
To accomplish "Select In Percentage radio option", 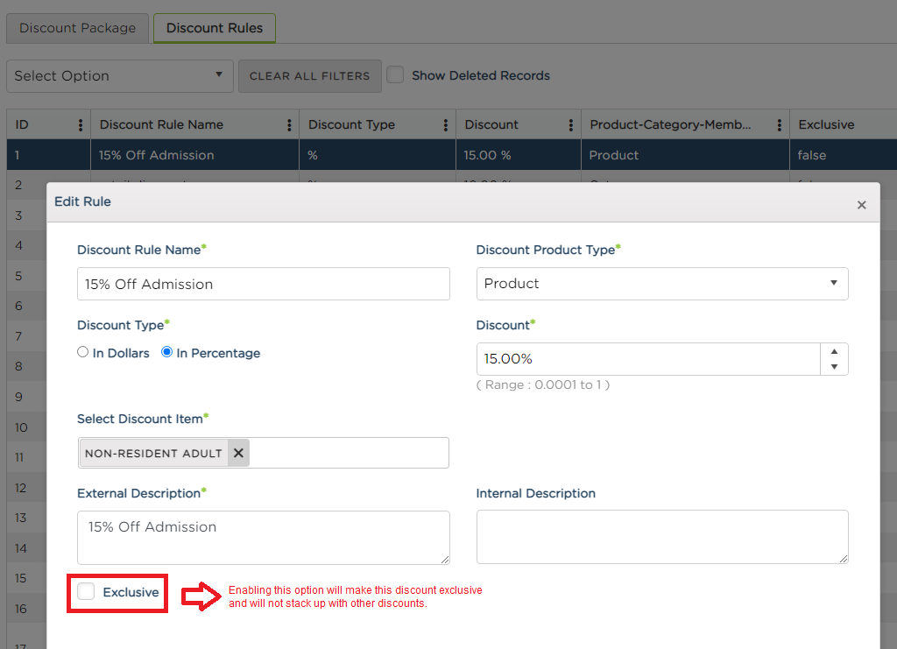I will coord(166,352).
